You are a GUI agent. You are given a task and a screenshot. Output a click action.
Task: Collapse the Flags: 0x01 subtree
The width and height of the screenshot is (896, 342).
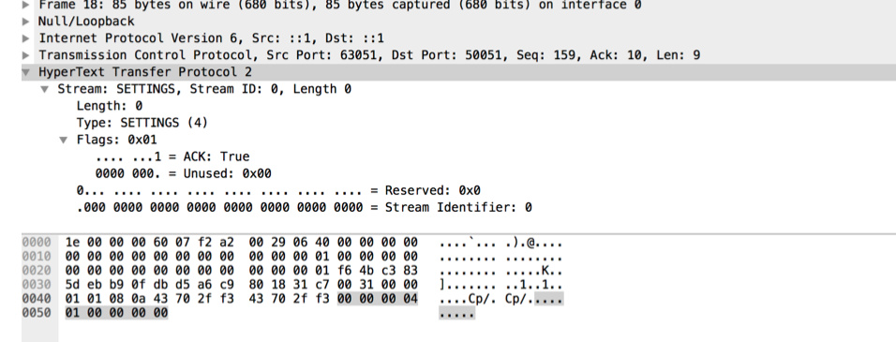pyautogui.click(x=64, y=141)
